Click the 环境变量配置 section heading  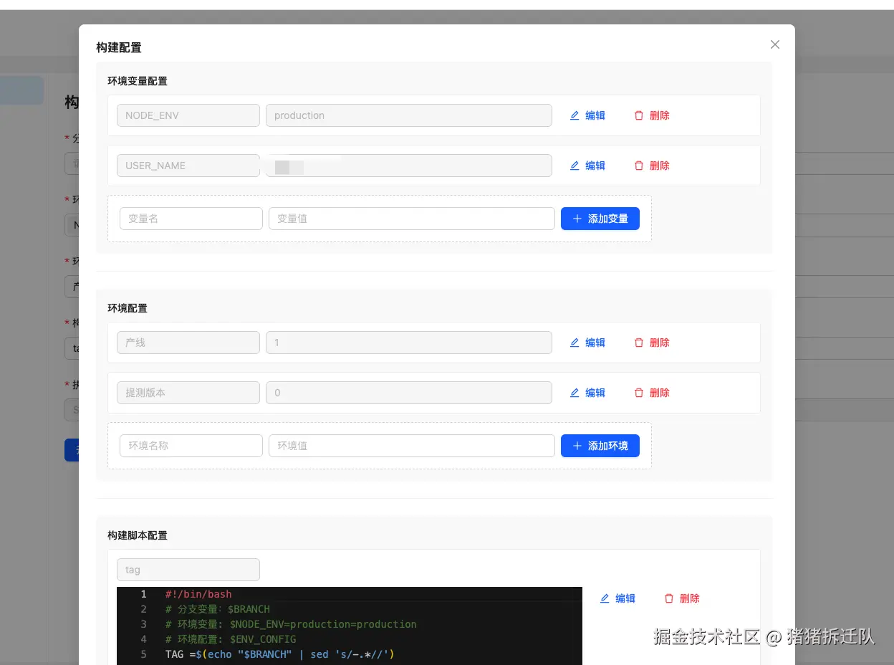tap(138, 81)
